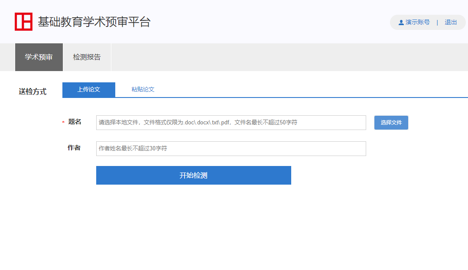Log out via the 退出 link
468x270 pixels.
point(451,23)
